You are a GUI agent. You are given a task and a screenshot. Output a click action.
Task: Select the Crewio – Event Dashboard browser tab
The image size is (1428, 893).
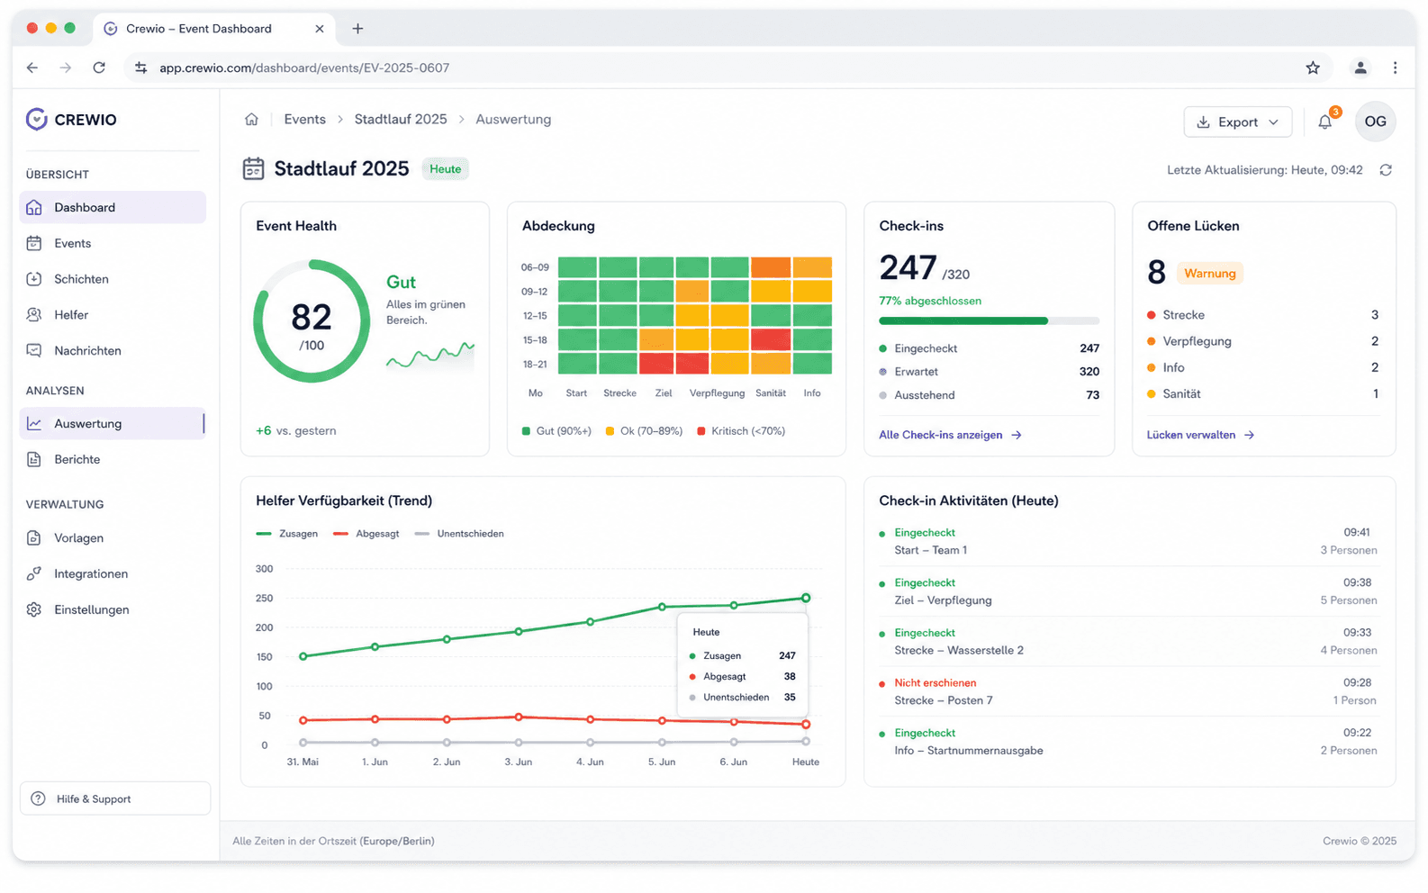pyautogui.click(x=214, y=29)
